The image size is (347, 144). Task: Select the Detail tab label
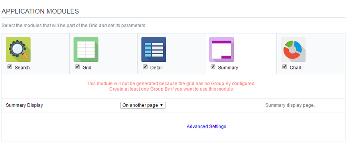(156, 68)
